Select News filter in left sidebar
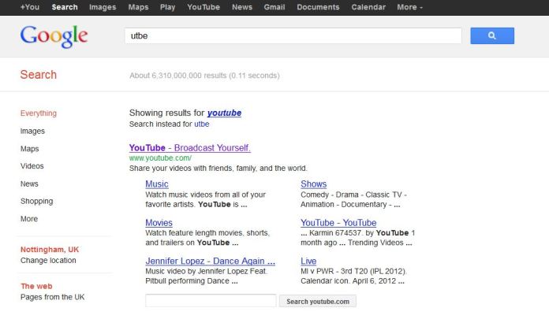 pos(29,184)
